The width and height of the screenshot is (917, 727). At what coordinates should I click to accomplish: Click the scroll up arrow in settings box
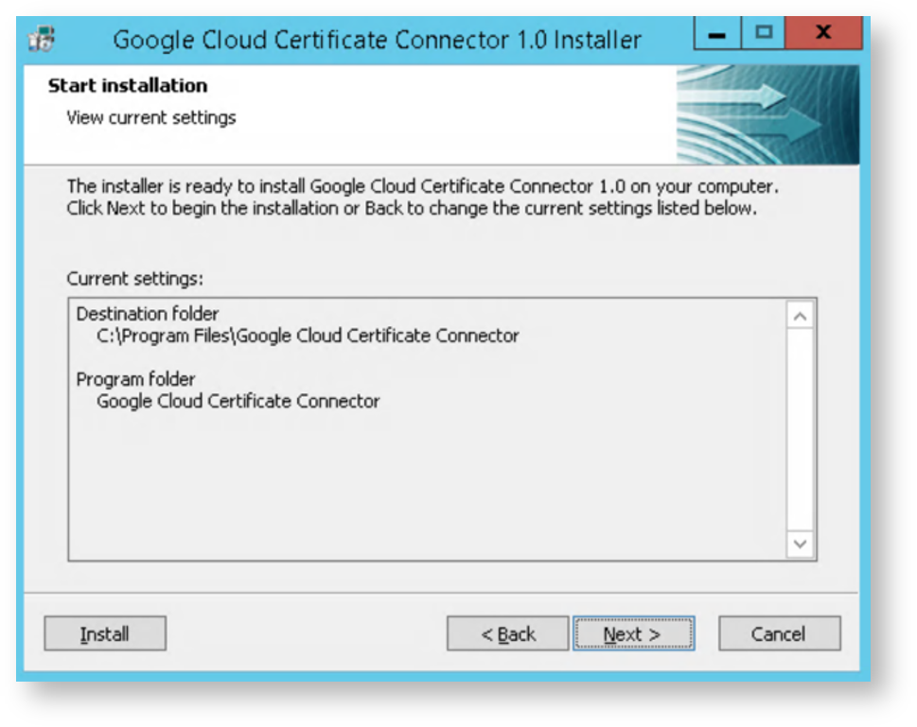click(801, 316)
